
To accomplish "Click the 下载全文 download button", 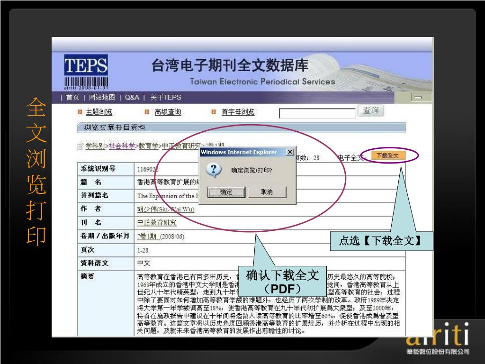I will tap(387, 155).
